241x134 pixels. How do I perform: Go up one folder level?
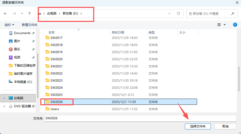[30, 13]
